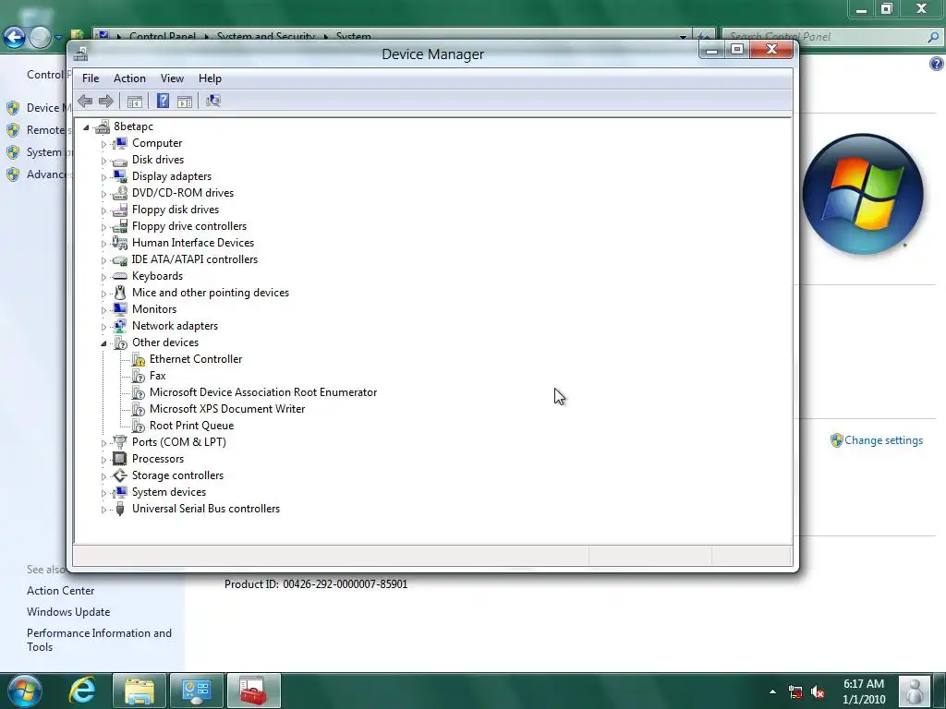This screenshot has width=946, height=709.
Task: Click the Universal Serial Bus controllers icon
Action: pyautogui.click(x=120, y=509)
